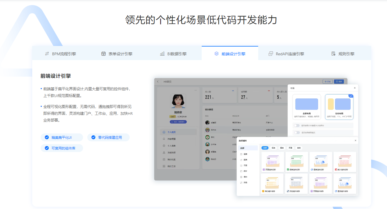Go to the RedAPI连接引擎 tab
The image size is (387, 209).
pyautogui.click(x=286, y=54)
